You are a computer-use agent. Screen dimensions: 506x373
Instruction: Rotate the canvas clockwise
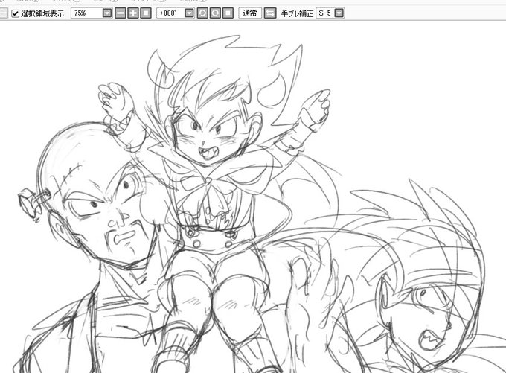[215, 13]
